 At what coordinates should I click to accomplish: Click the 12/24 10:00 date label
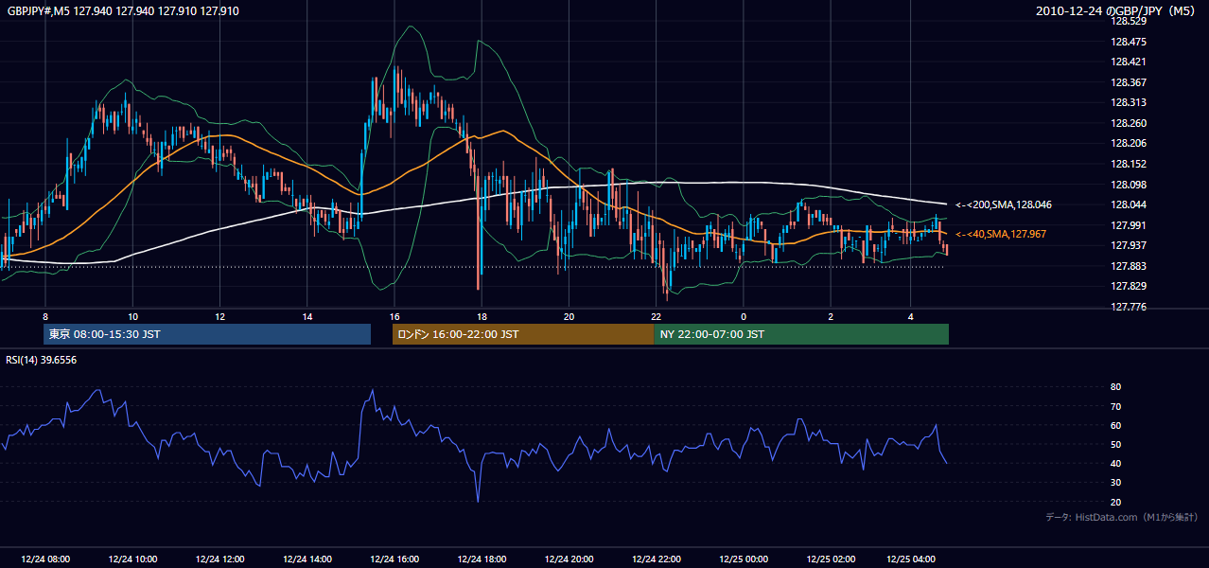[x=132, y=559]
